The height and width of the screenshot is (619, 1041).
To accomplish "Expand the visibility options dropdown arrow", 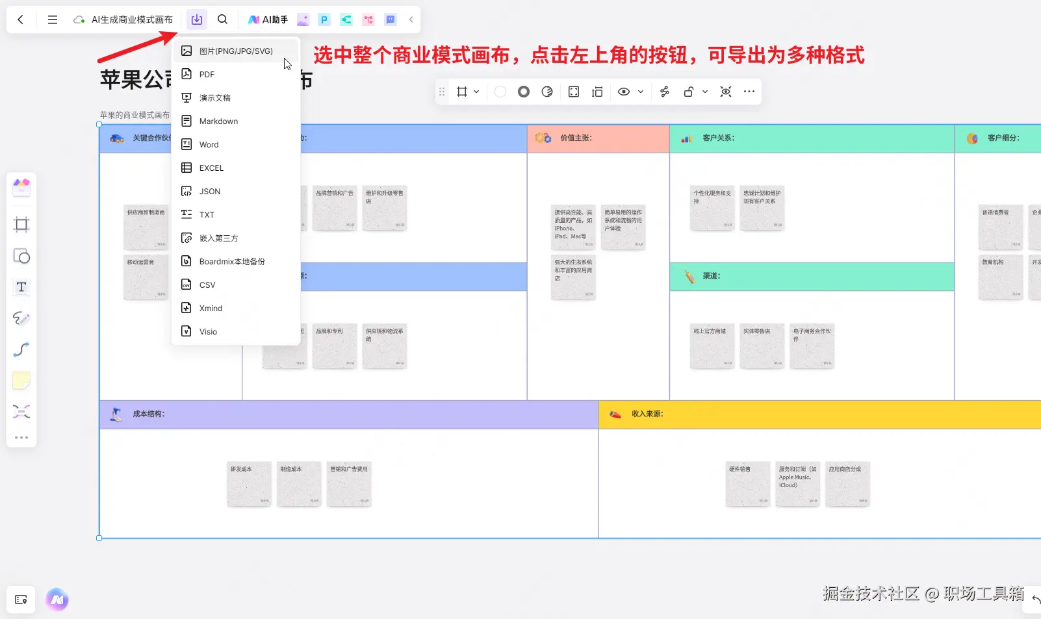I will point(641,92).
